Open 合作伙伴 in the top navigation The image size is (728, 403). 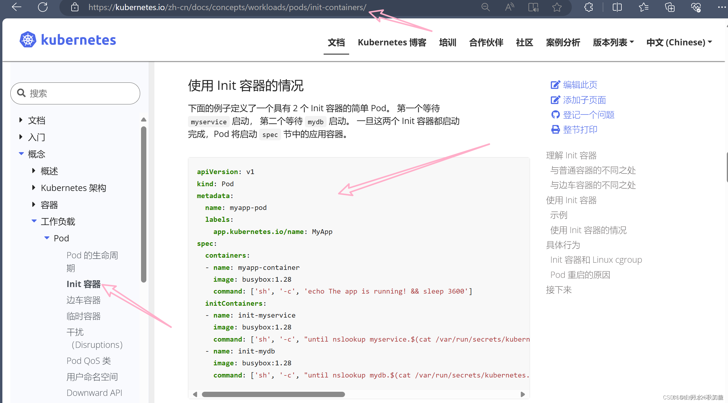point(486,42)
